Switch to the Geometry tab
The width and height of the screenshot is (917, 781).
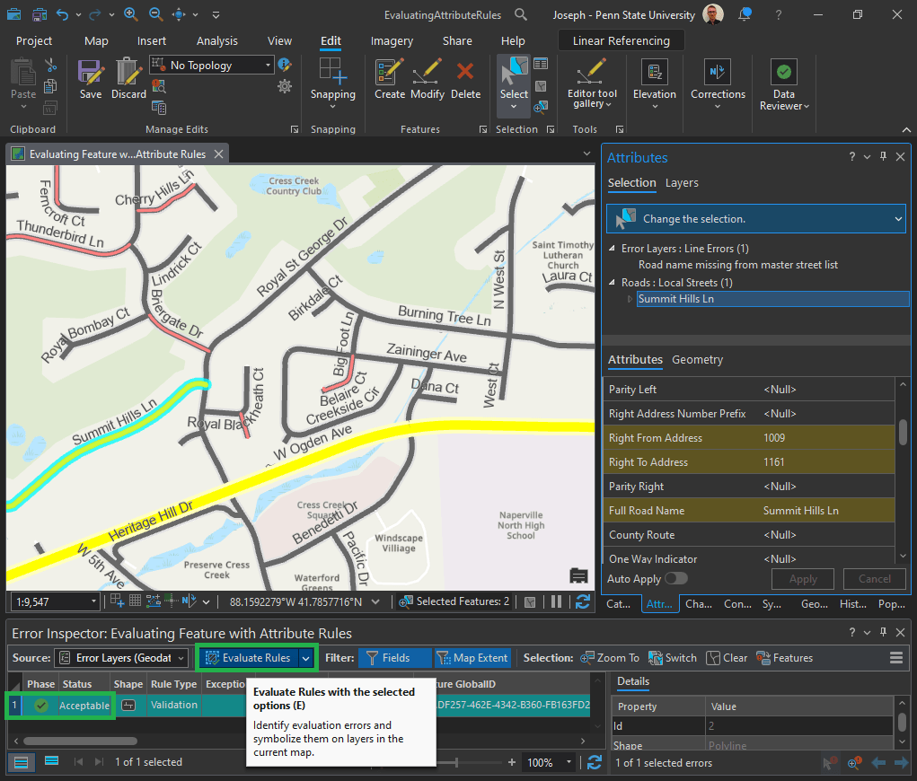pyautogui.click(x=697, y=360)
